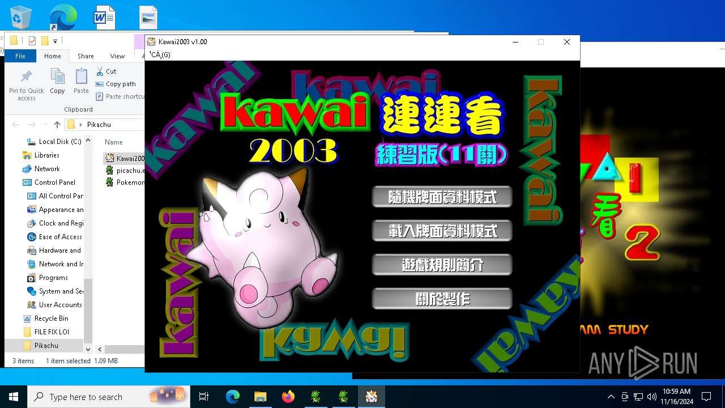Choose the 載入牌面資料模式 button

[x=442, y=231]
